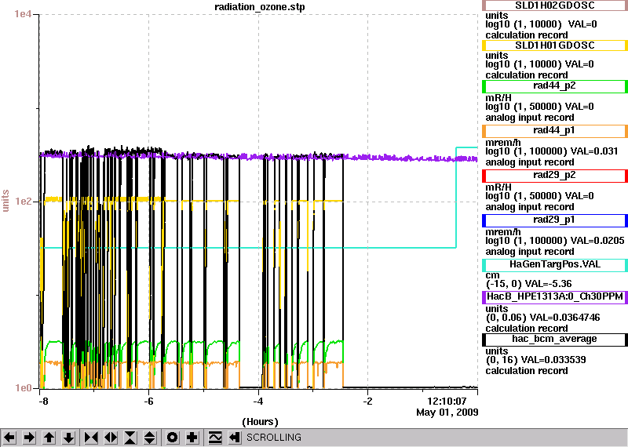
Task: Click 'calculation record' under hac_bcm_average
Action: 527,371
